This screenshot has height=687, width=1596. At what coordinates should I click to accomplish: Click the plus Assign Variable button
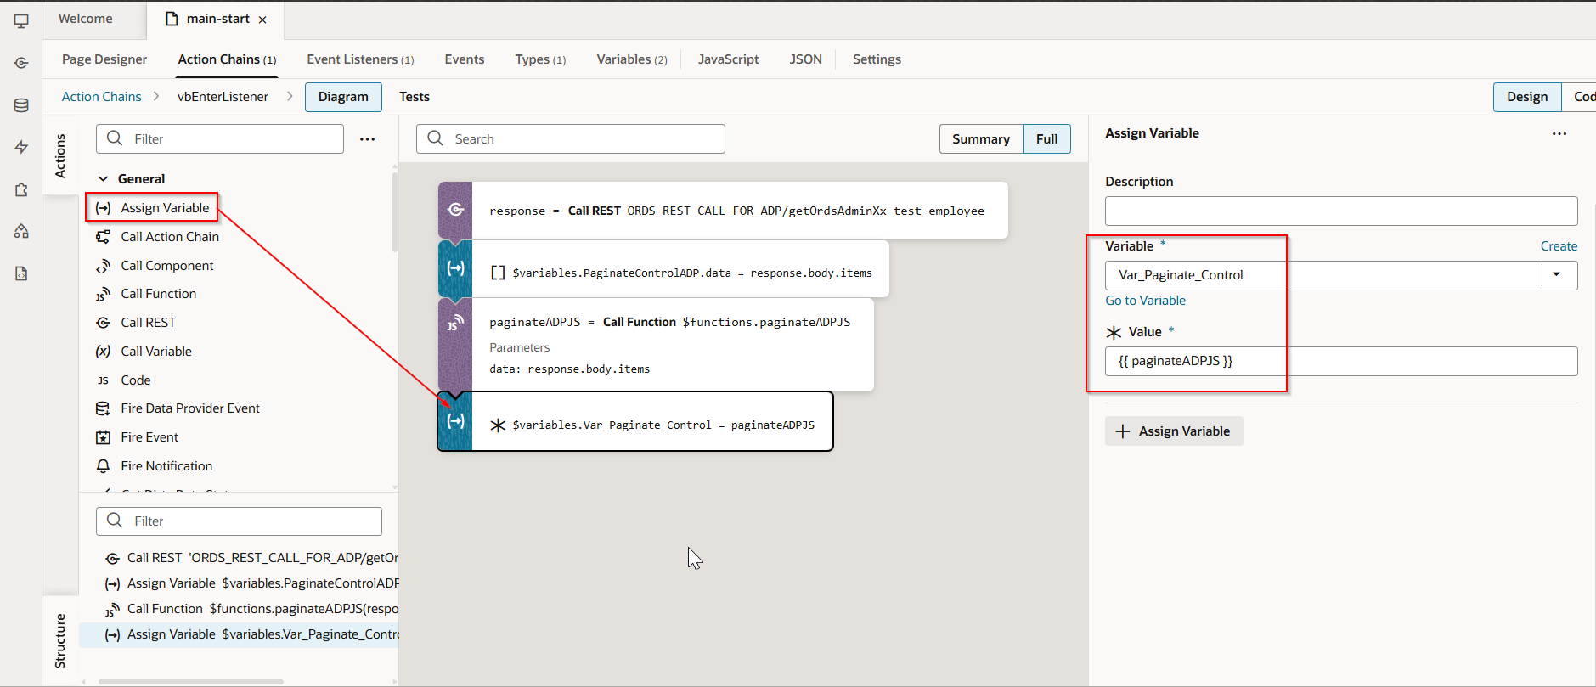(1173, 431)
